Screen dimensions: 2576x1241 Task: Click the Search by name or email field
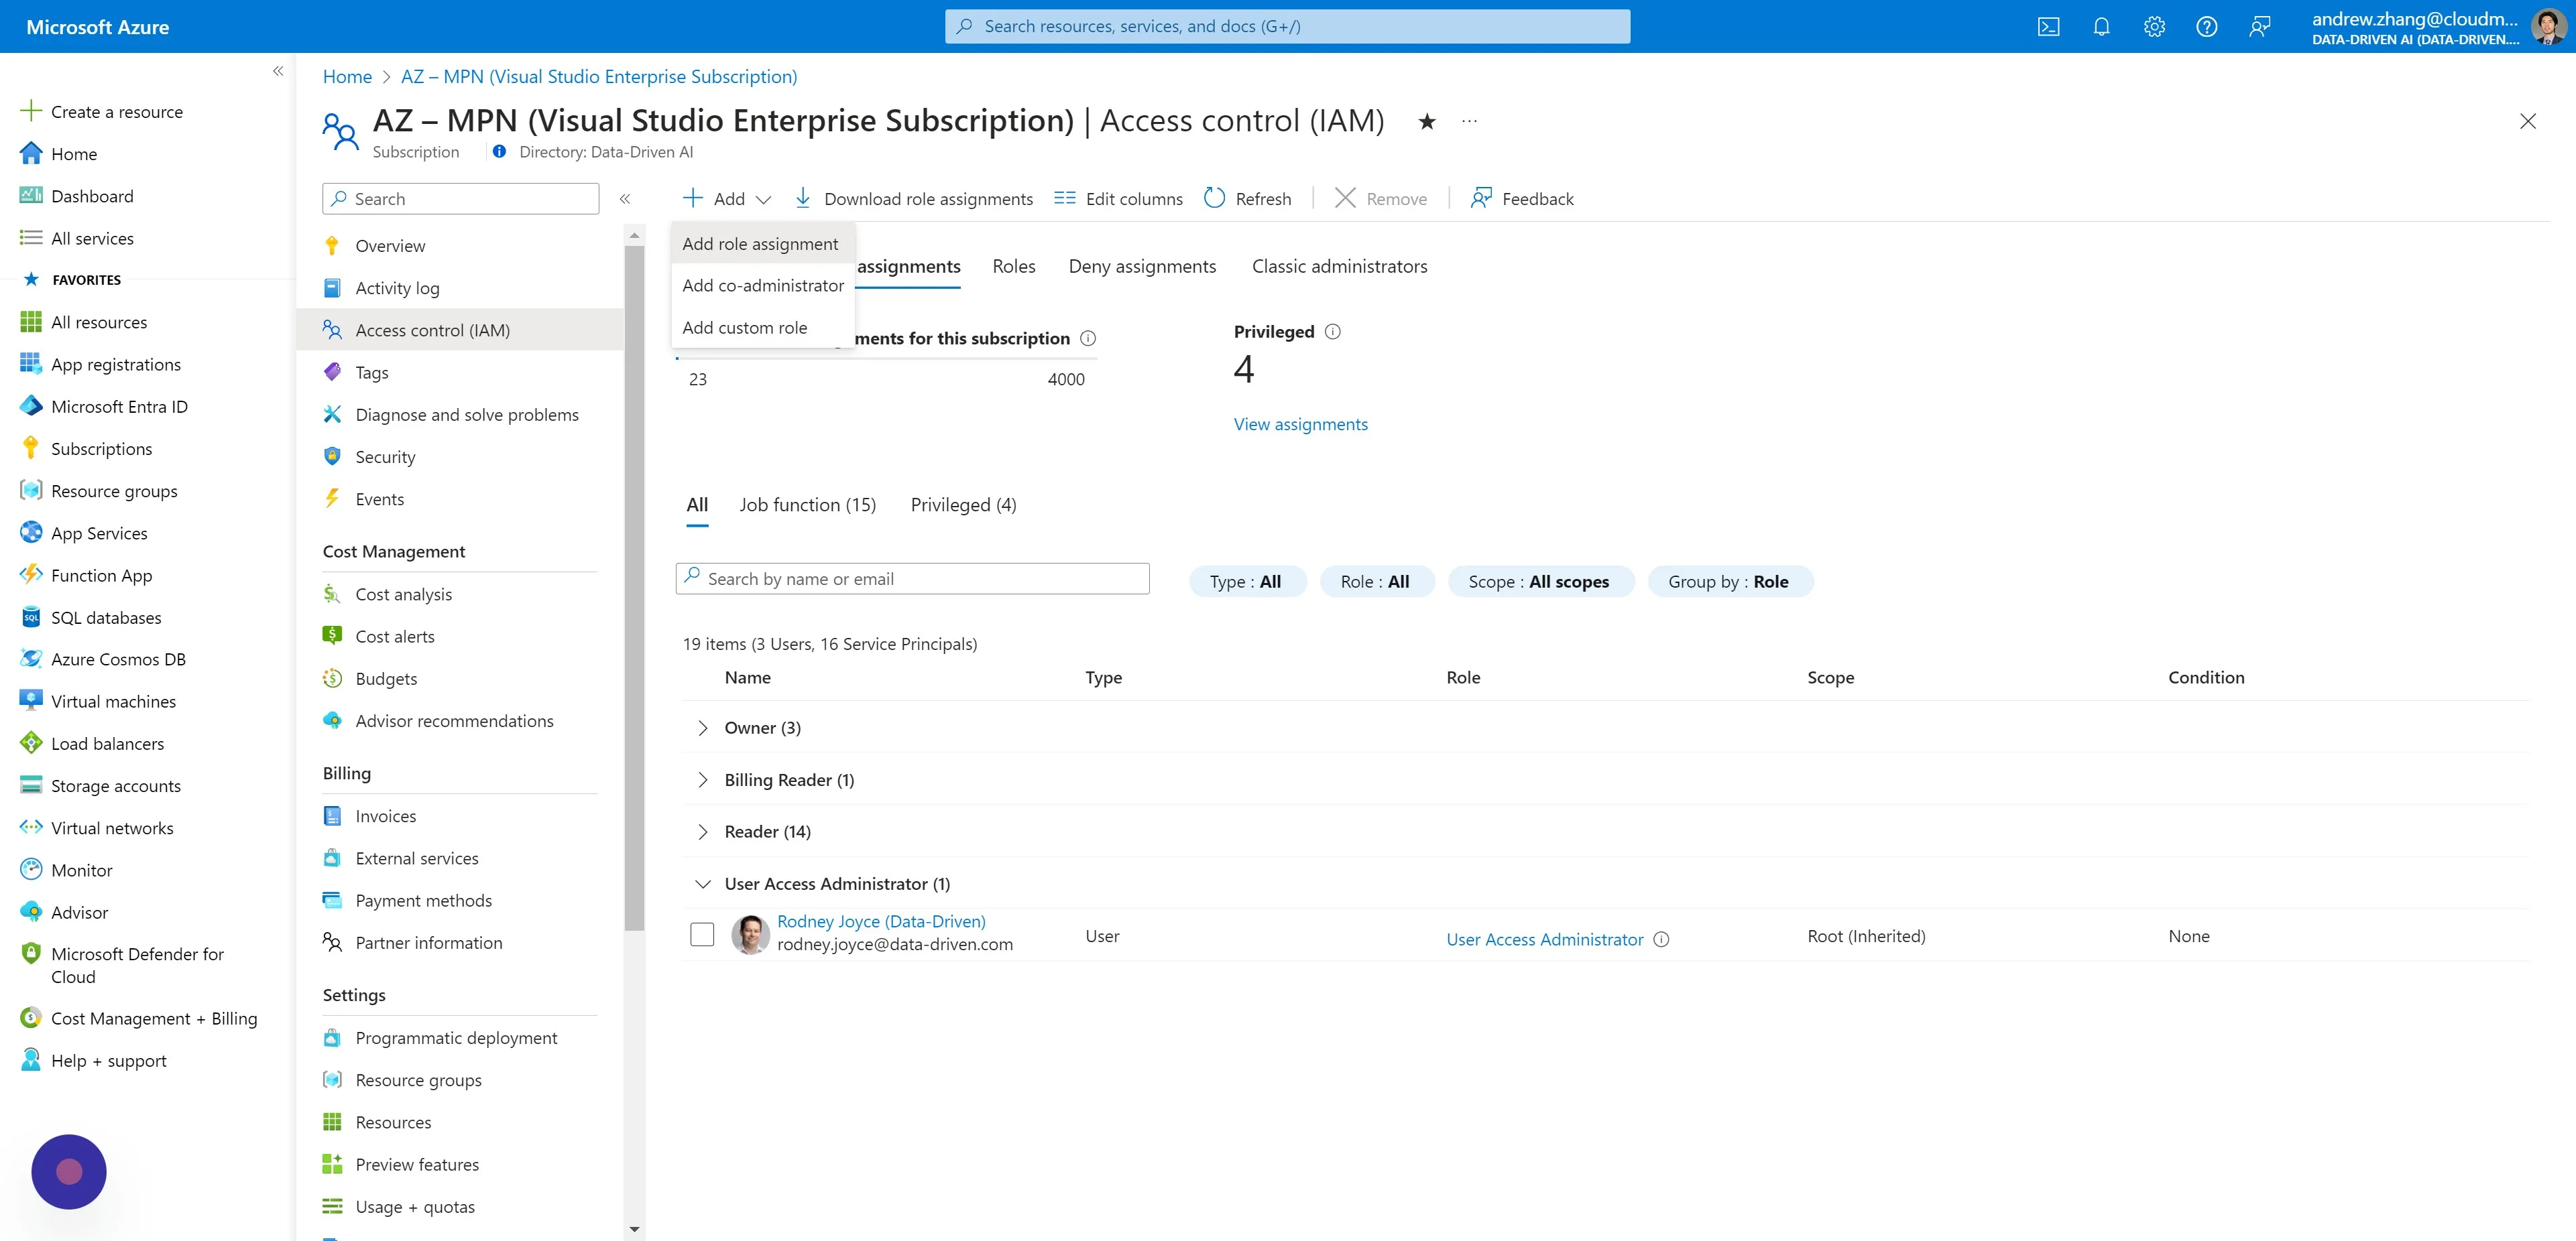tap(912, 578)
